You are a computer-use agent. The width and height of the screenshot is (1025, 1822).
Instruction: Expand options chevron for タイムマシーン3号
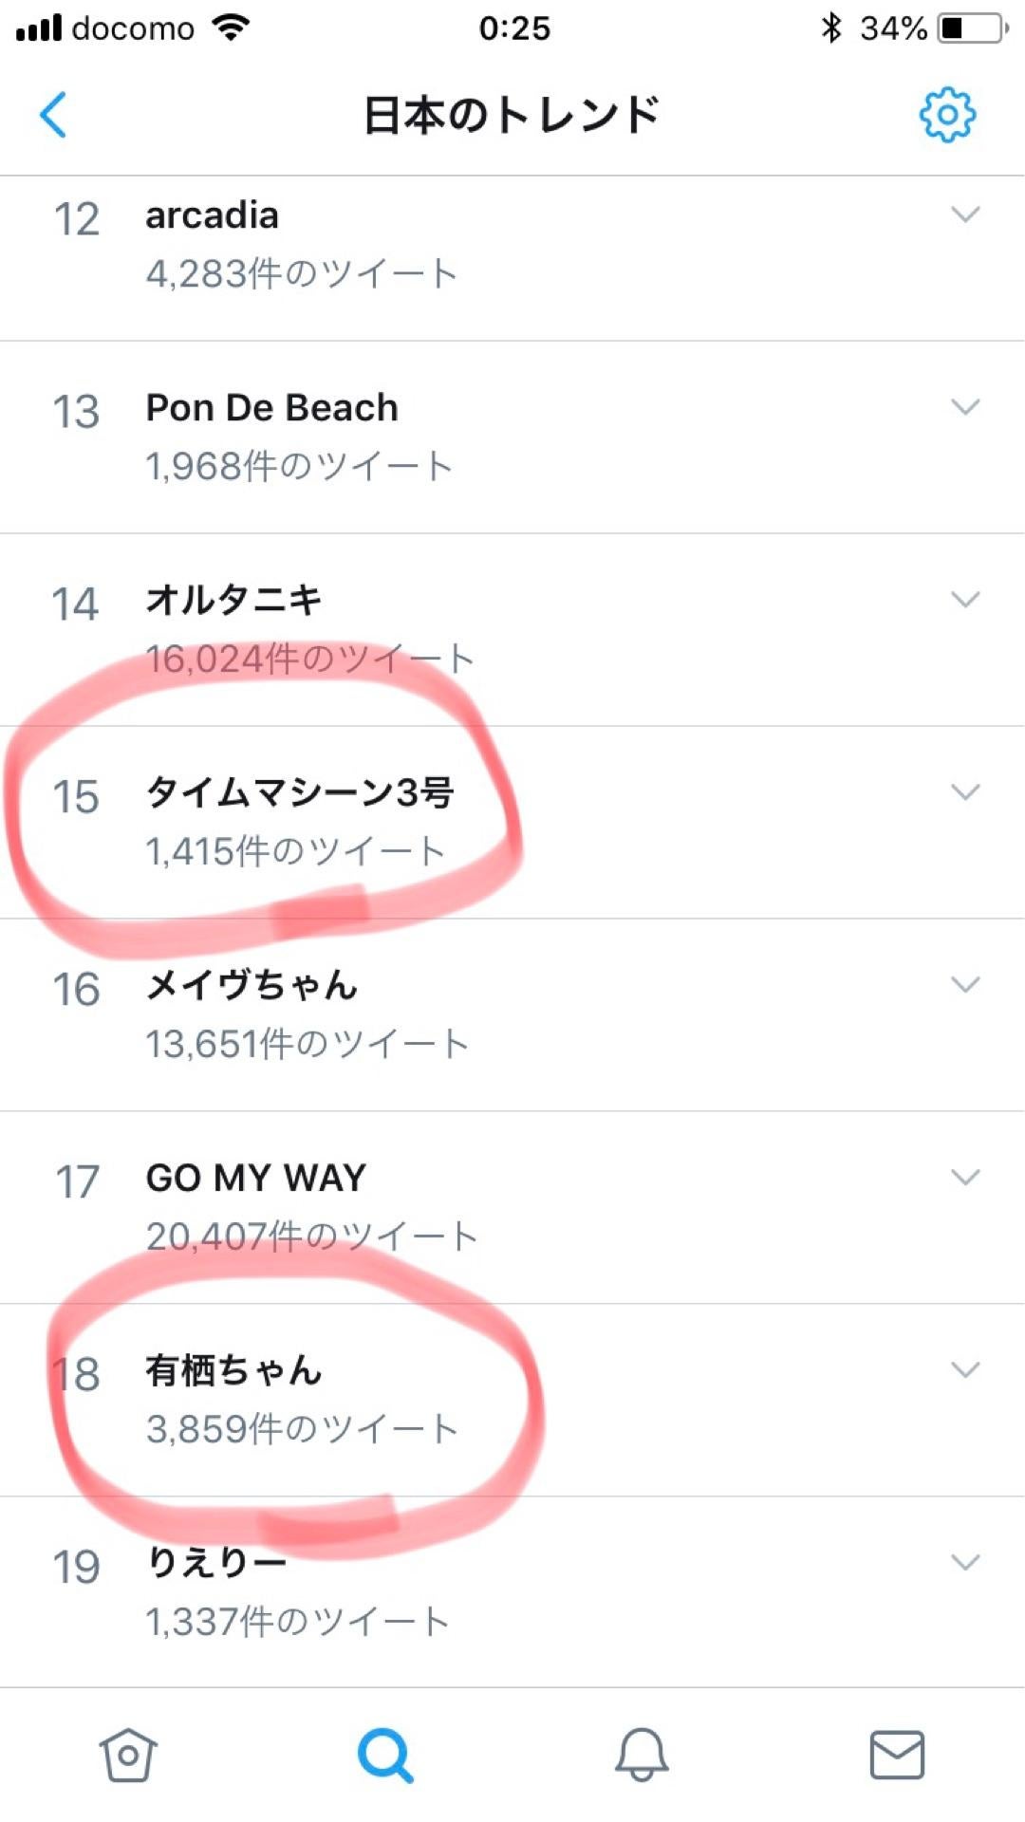[x=965, y=791]
